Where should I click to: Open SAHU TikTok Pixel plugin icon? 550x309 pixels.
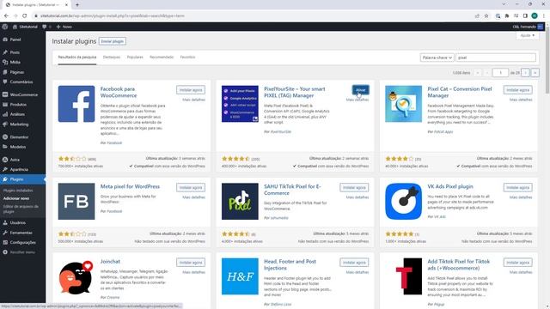pos(240,201)
